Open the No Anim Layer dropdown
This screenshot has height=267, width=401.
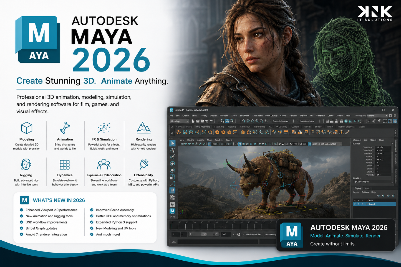271,234
